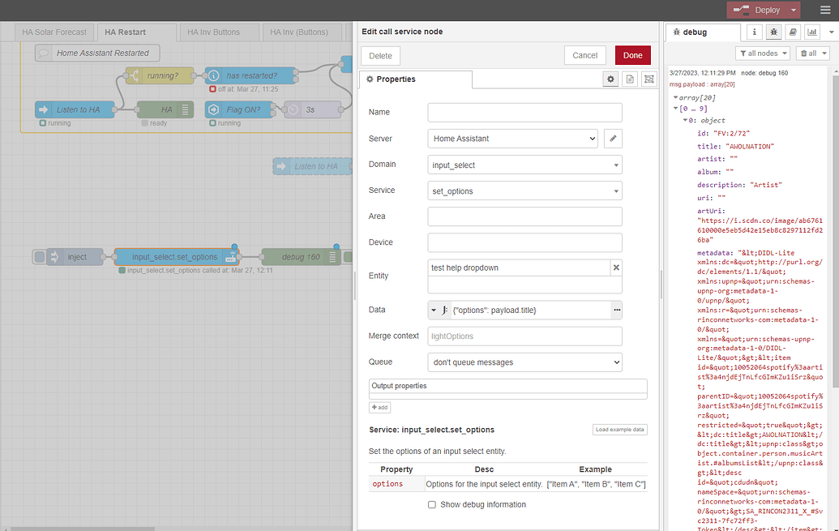Open the Queue dropdown
The height and width of the screenshot is (531, 839).
click(x=524, y=362)
